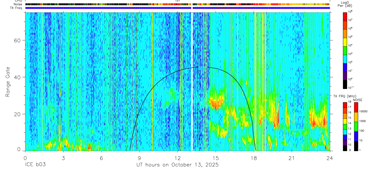Pick the blue segment of the NOISE colorbar
This screenshot has height=171, width=371.
356,136
